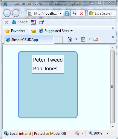Viewport: 118px width, 139px height.
Task: Expand the address bar dropdown arrow
Action: pos(60,13)
